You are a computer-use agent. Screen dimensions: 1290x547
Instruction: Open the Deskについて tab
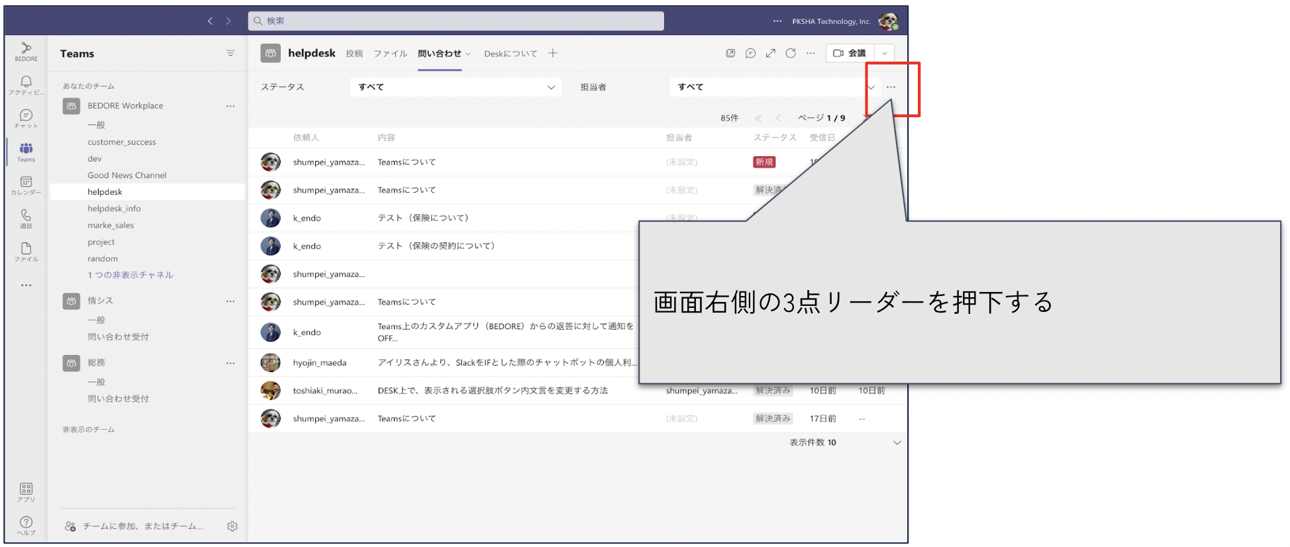click(511, 54)
